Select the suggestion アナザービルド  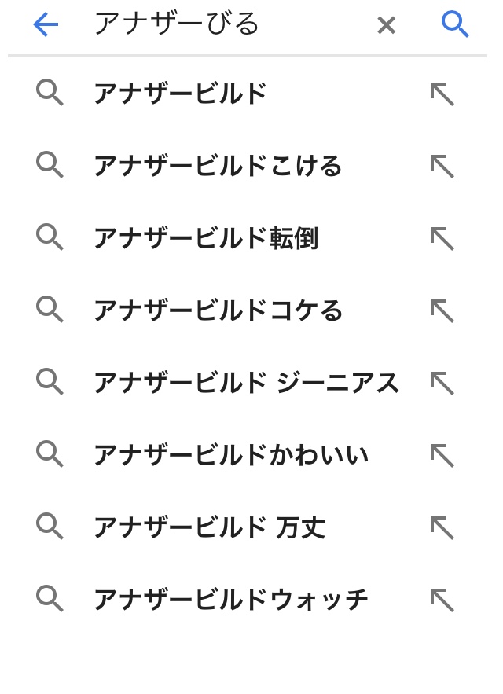pyautogui.click(x=180, y=94)
